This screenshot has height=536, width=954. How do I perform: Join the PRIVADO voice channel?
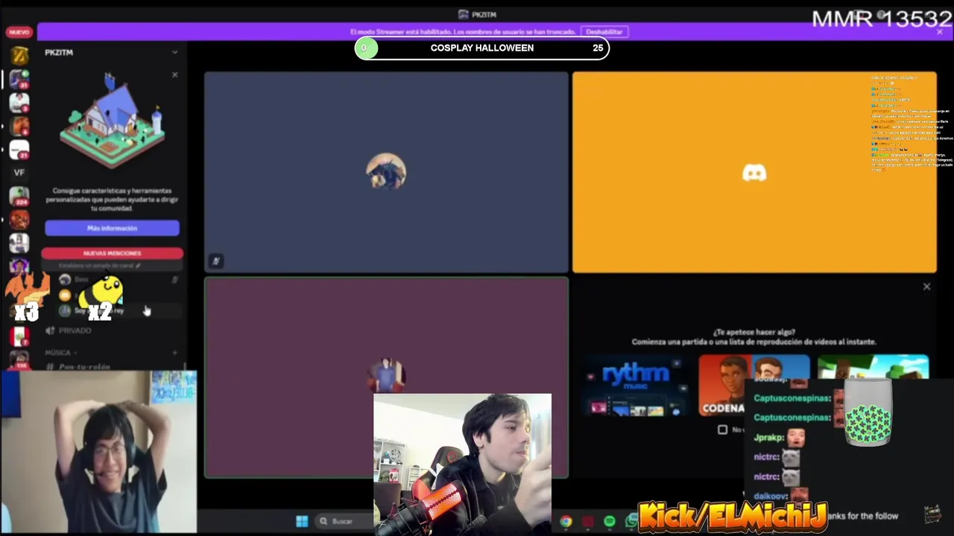pyautogui.click(x=75, y=331)
